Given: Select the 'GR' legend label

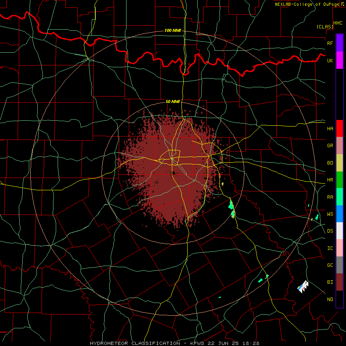Looking at the screenshot, I should [330, 146].
